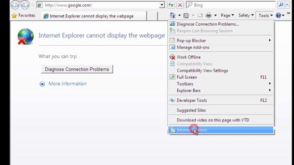The height and width of the screenshot is (165, 294).
Task: Click the red Stop loading icon
Action: 180,5
